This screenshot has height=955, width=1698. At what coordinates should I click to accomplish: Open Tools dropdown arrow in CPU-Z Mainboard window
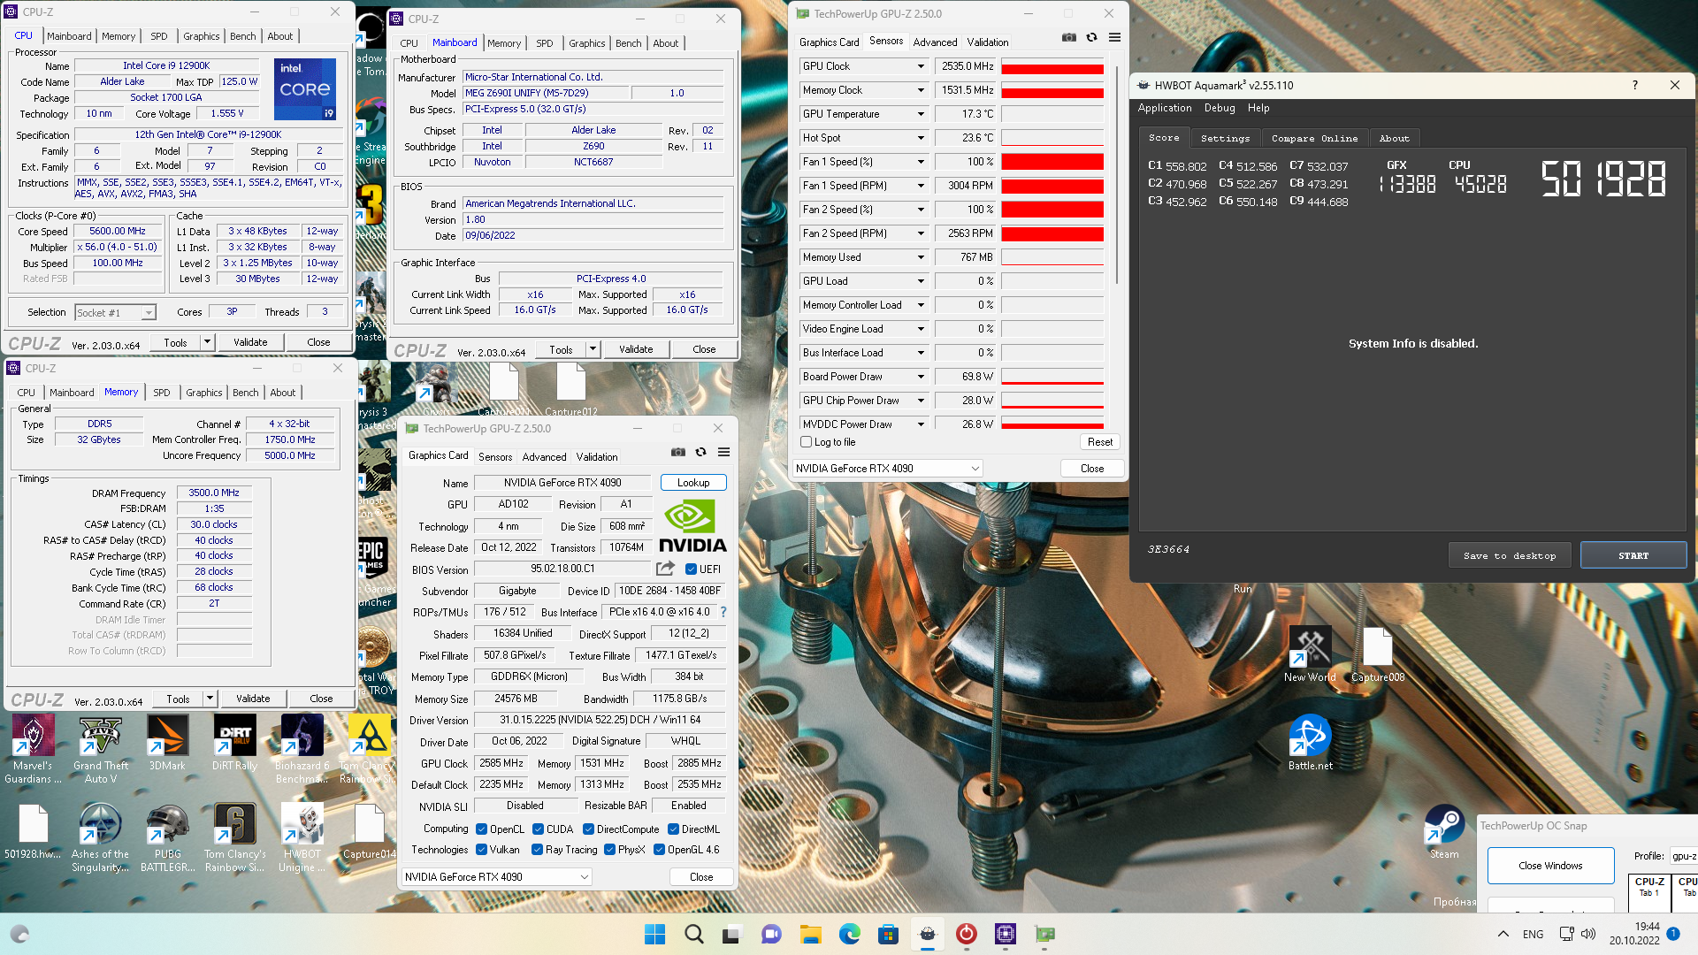[x=593, y=350]
